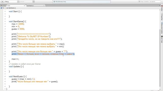Open the T2 class breadcrumb selector
The image size is (163, 91).
coord(3,8)
